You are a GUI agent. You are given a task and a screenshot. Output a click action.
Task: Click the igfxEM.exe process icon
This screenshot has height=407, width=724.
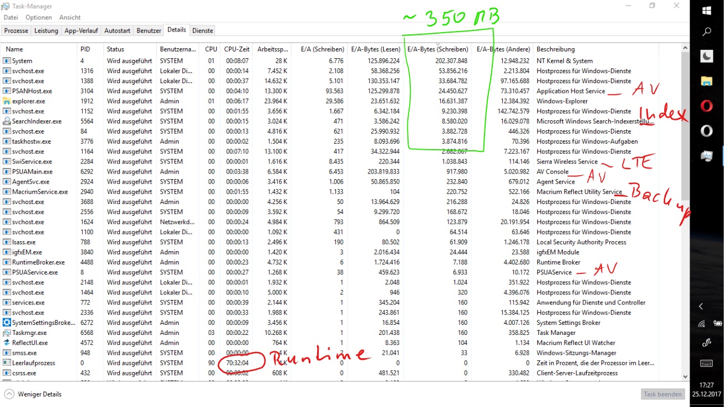click(x=7, y=252)
